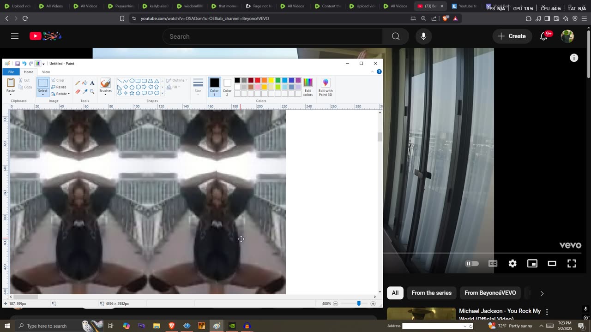
Task: Open the Rotate dropdown in Paint
Action: pos(60,94)
